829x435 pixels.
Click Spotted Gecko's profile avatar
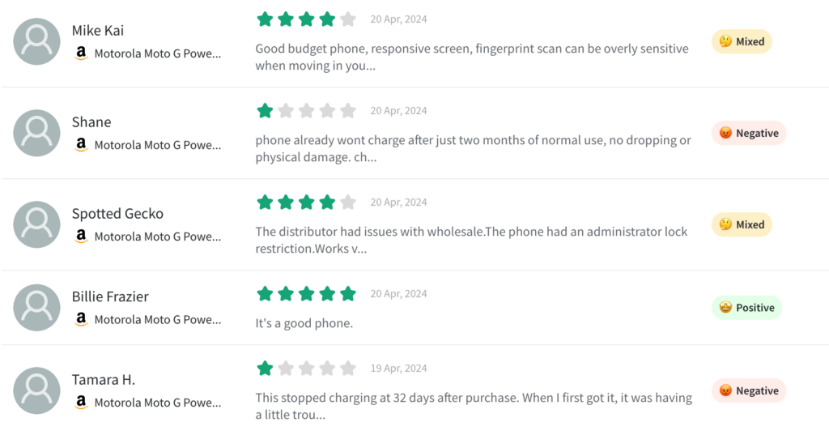(36, 224)
